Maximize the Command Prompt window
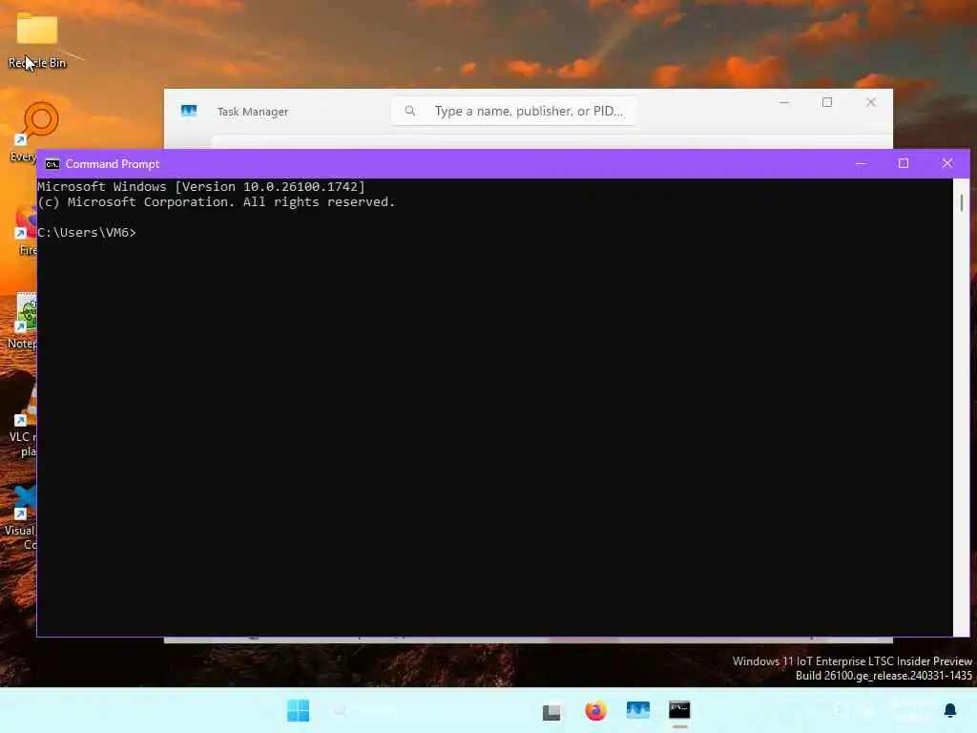The width and height of the screenshot is (977, 733). pyautogui.click(x=904, y=164)
